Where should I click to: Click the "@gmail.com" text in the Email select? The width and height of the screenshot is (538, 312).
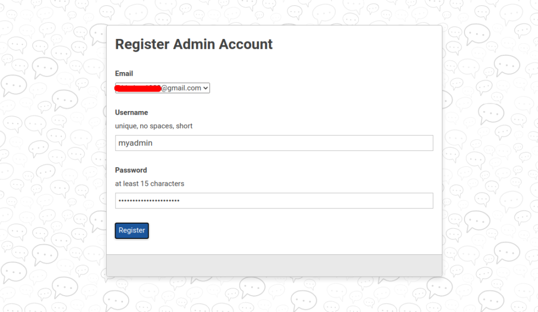point(181,88)
